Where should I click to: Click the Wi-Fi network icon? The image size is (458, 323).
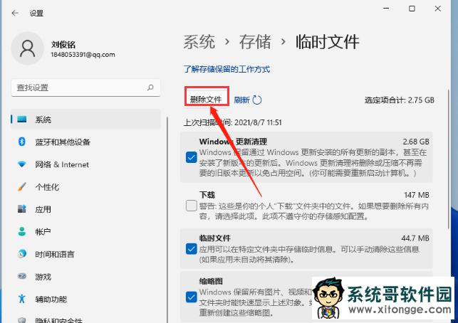22,164
